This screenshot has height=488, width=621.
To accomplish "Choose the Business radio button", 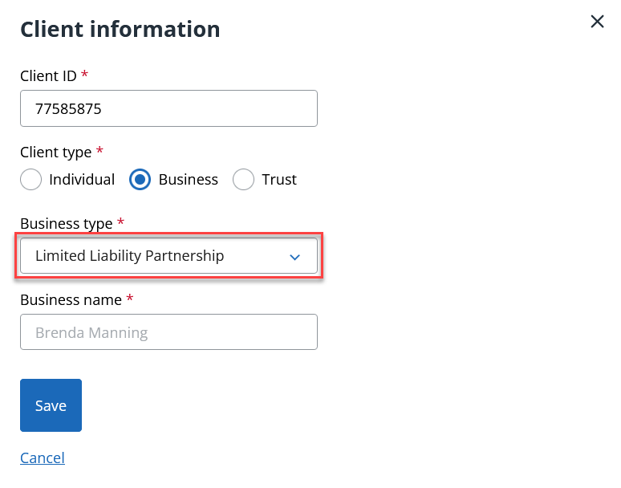I will (x=140, y=180).
